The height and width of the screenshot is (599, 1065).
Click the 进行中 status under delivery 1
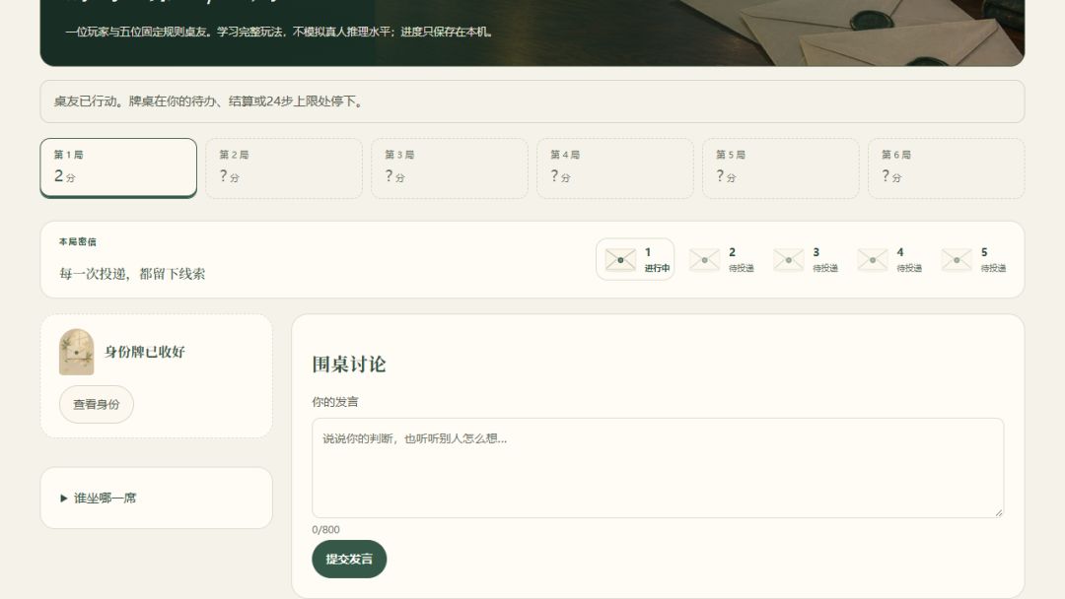click(657, 268)
